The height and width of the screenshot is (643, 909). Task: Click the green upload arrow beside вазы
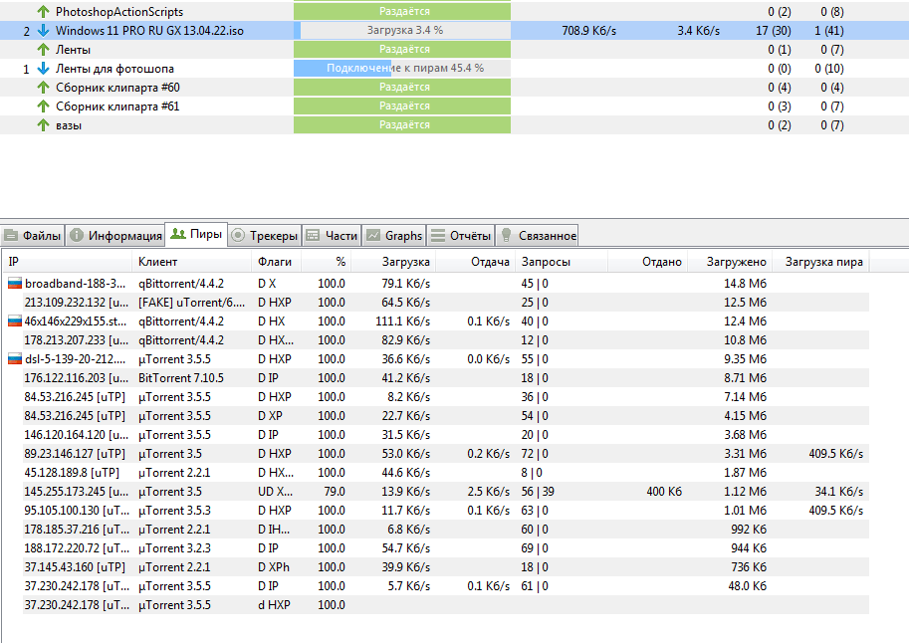pos(43,125)
